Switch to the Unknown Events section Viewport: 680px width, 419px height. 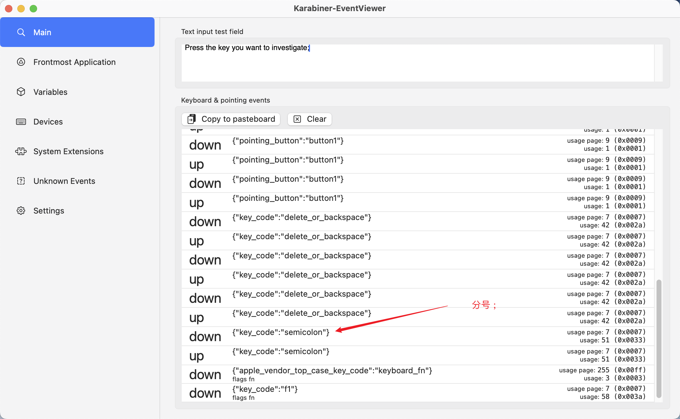(64, 181)
